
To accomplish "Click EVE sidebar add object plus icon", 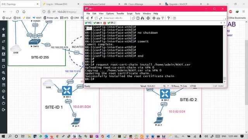I will click(3, 29).
